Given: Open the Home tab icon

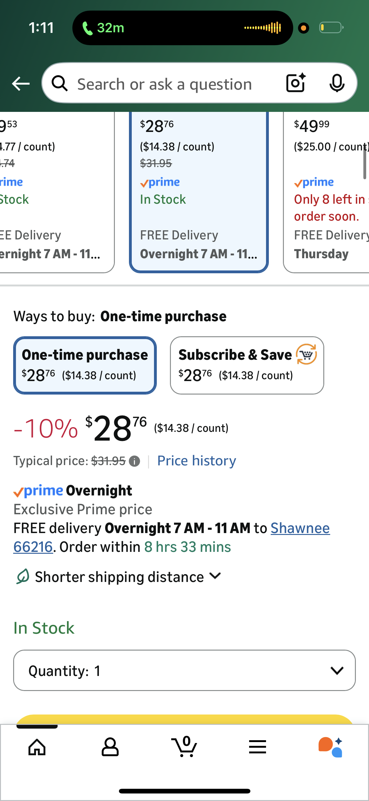Looking at the screenshot, I should coord(37,747).
